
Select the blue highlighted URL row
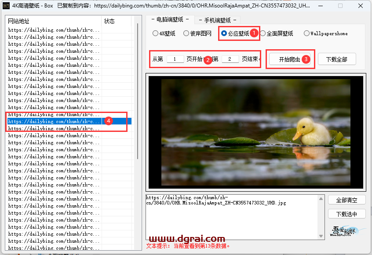click(55, 121)
